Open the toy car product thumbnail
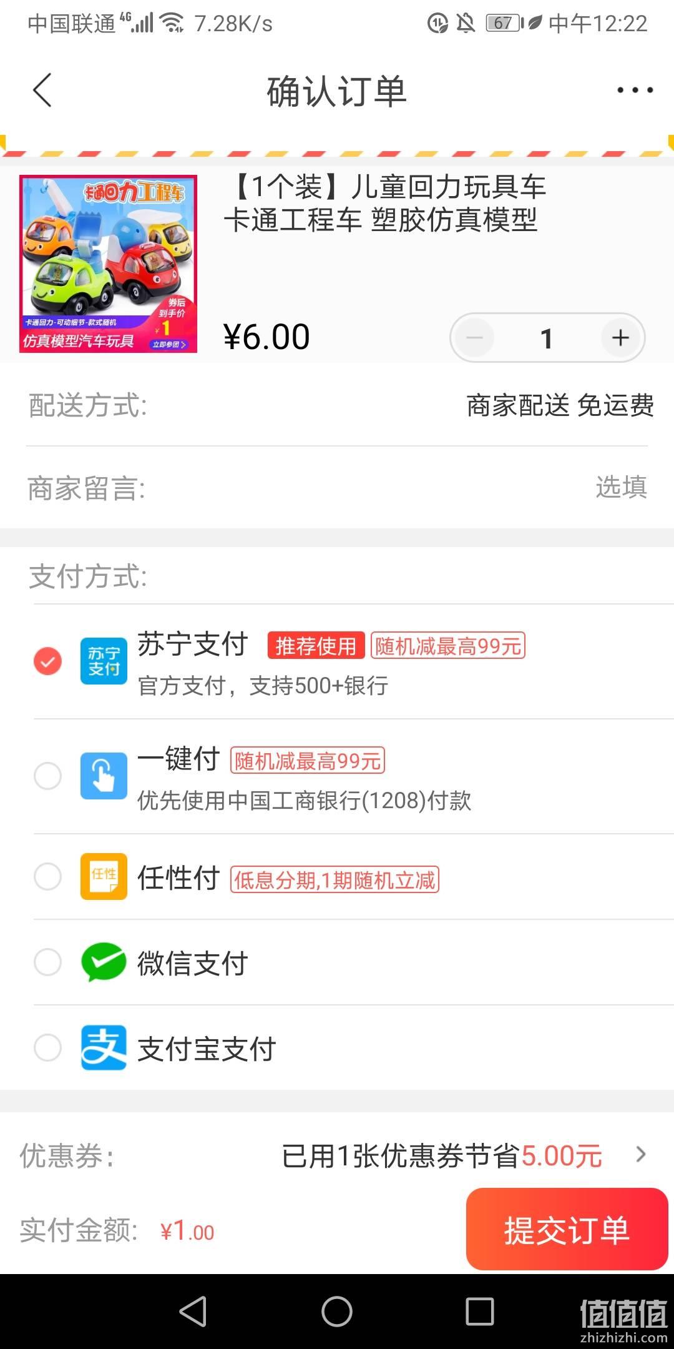The image size is (674, 1349). pos(108,264)
